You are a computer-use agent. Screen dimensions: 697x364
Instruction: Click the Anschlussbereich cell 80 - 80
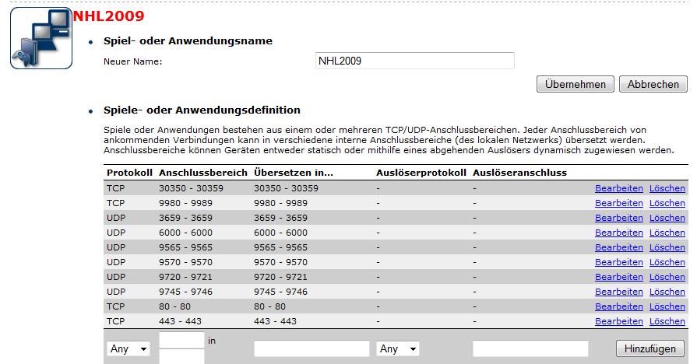coord(174,306)
